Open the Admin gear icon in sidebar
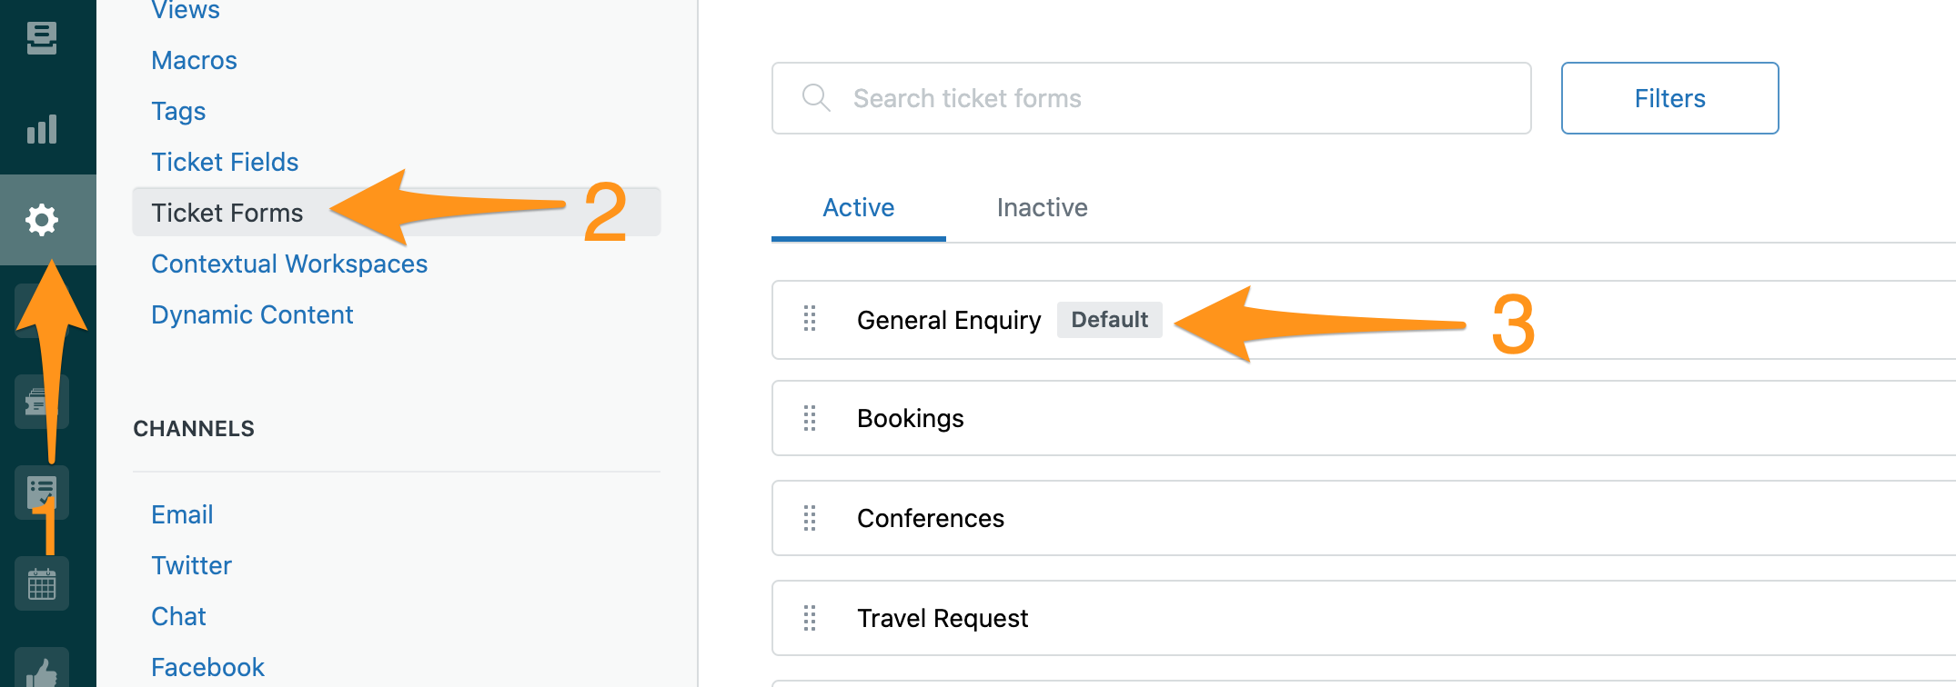 (42, 220)
